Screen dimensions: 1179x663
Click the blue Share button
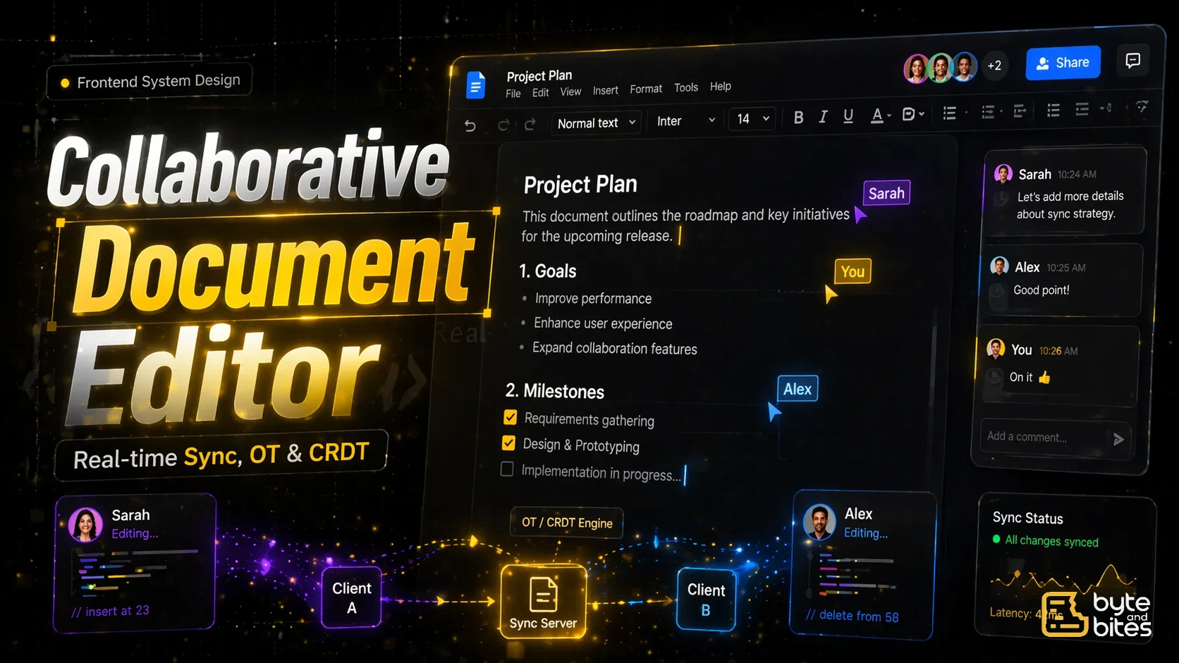coord(1063,63)
